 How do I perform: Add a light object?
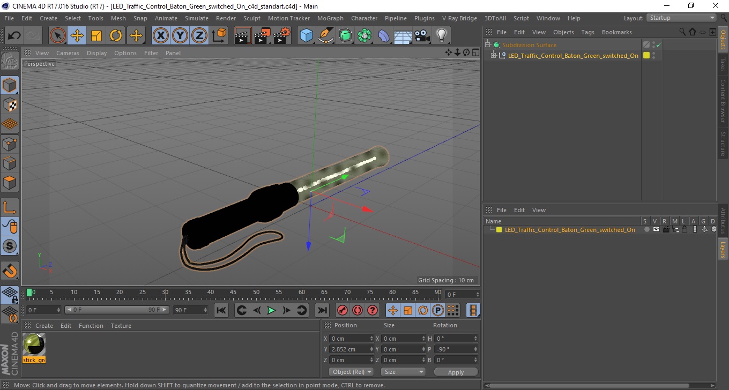(x=441, y=36)
